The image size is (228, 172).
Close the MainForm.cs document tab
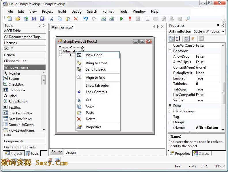[x=162, y=27]
